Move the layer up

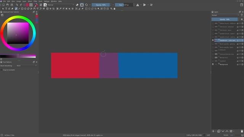click(227, 131)
